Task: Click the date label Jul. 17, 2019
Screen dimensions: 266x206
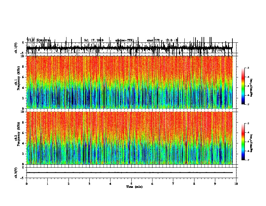Action: 94,40
